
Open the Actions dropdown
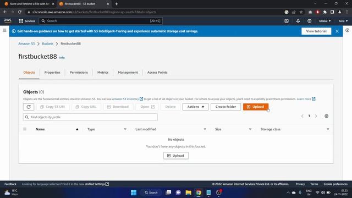pos(196,107)
